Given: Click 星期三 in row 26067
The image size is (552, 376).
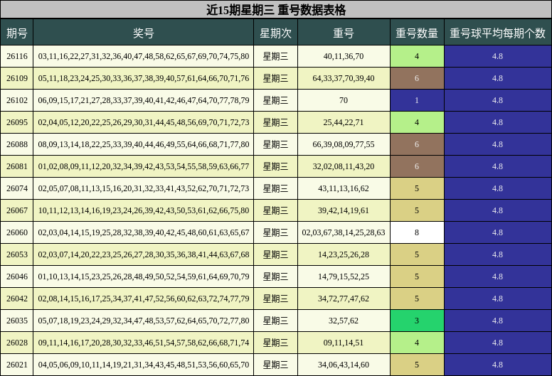Looking at the screenshot, I should (276, 210).
